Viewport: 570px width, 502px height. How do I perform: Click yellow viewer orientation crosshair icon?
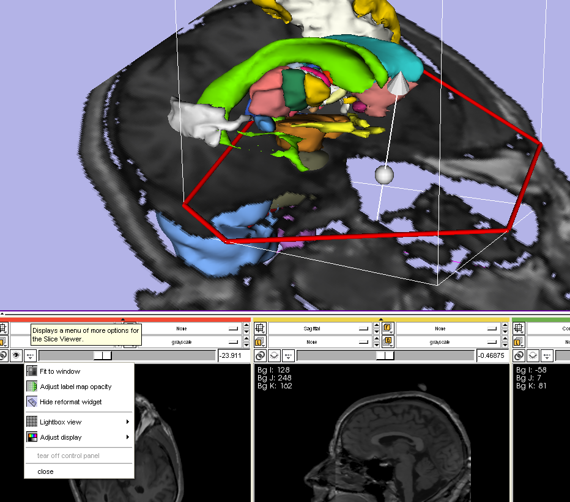pos(260,329)
